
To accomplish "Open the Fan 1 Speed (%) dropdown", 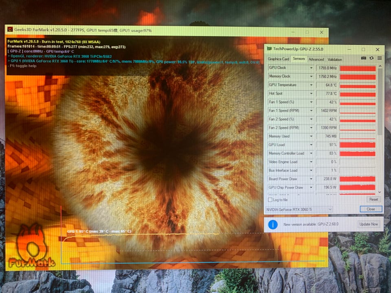I will click(x=311, y=102).
